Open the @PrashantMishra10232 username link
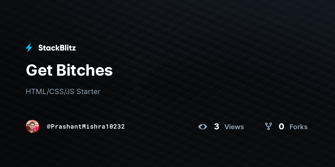The height and width of the screenshot is (167, 335). (86, 127)
